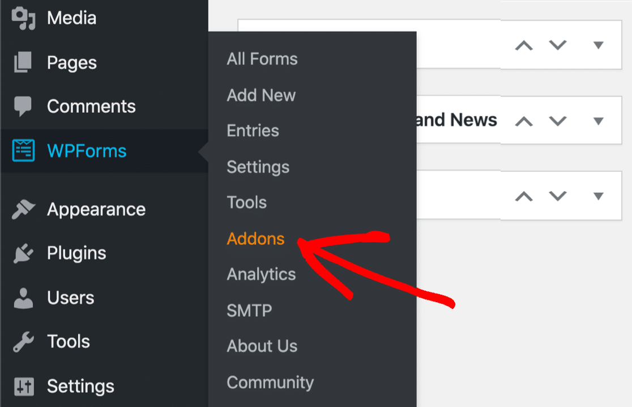Click the Tools wrench icon

pyautogui.click(x=24, y=342)
